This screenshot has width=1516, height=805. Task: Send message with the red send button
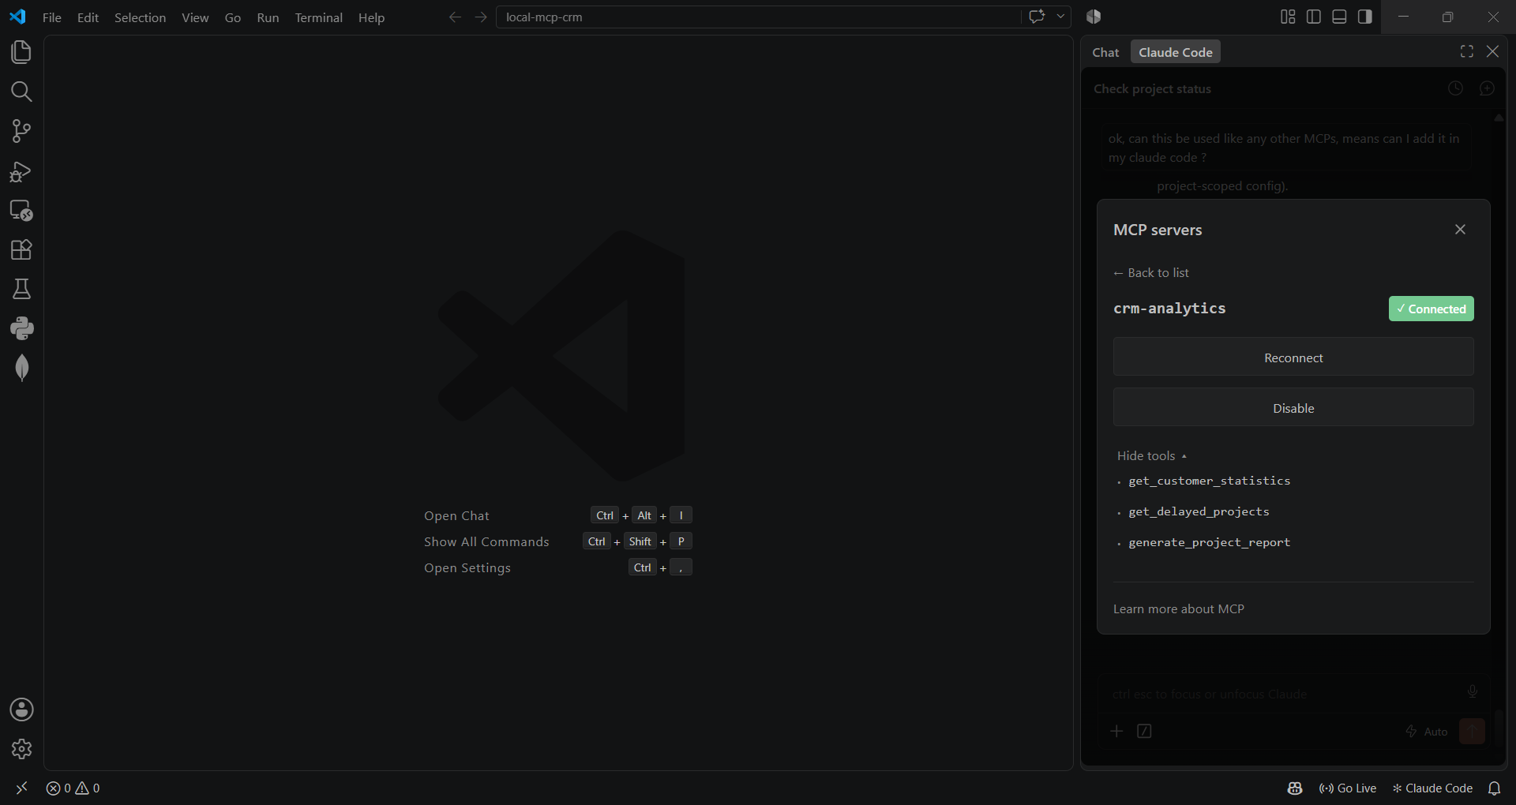click(x=1472, y=731)
